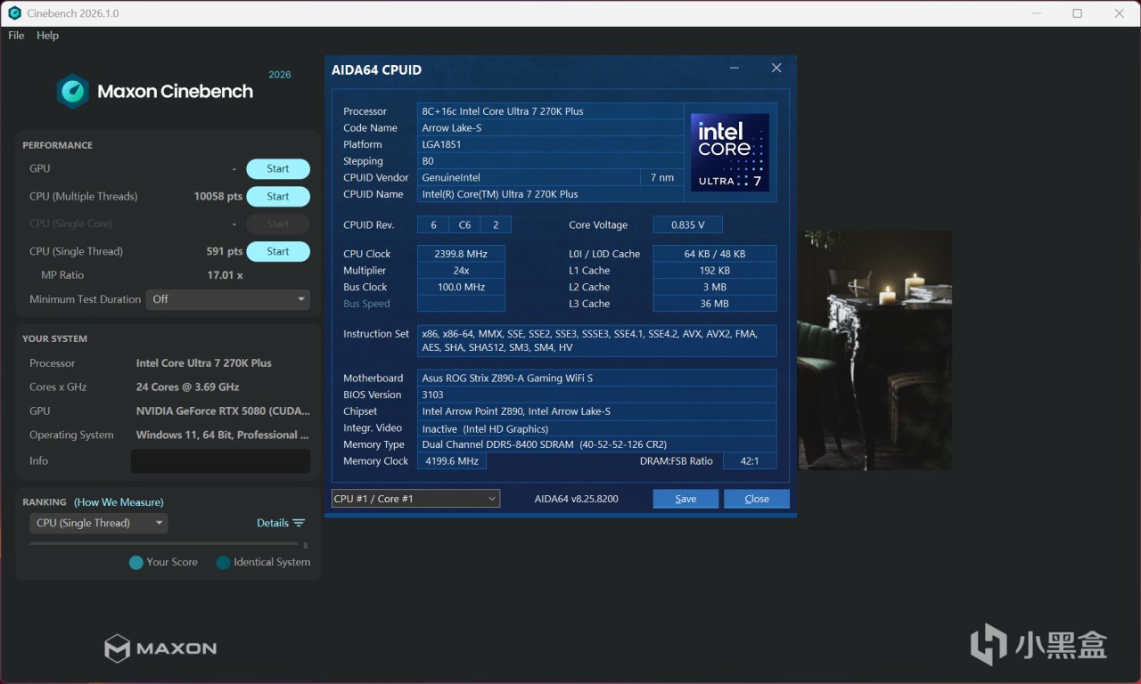Expand the CPU (Single Thread) ranking dropdown

tap(99, 523)
